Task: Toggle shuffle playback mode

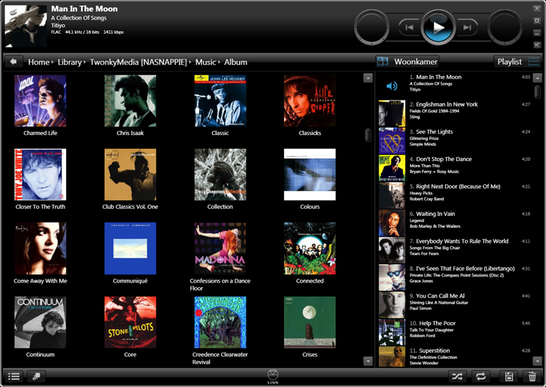Action: pyautogui.click(x=458, y=376)
